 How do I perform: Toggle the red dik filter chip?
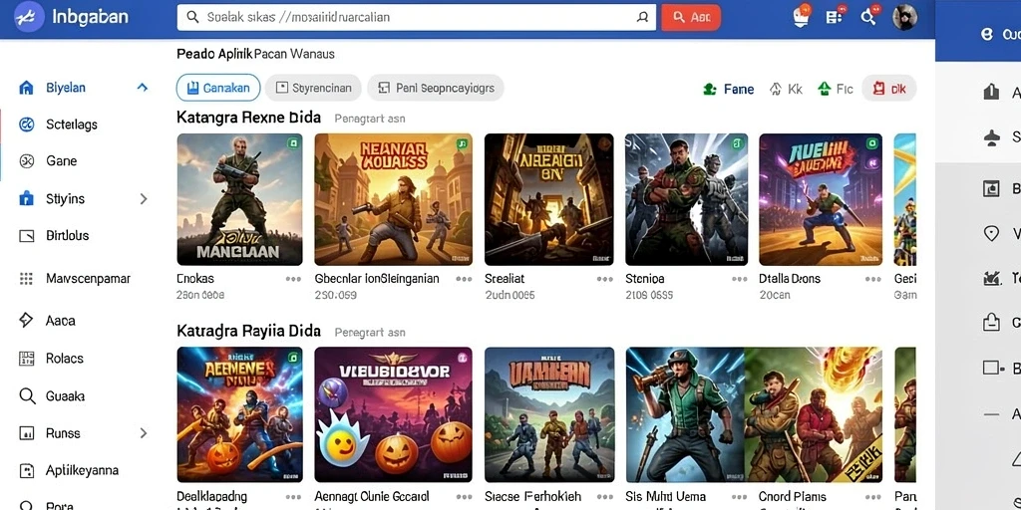[x=888, y=89]
